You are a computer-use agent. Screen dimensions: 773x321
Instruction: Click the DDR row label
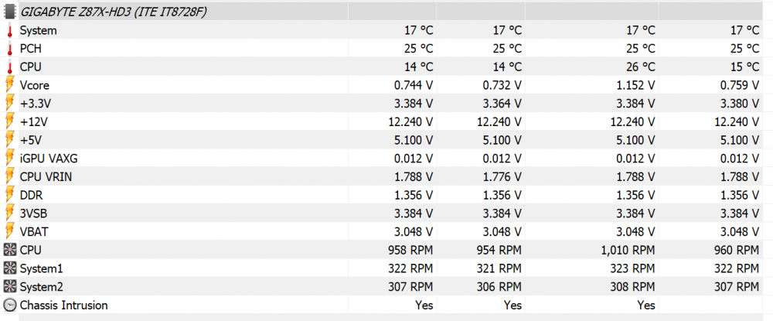click(x=31, y=195)
